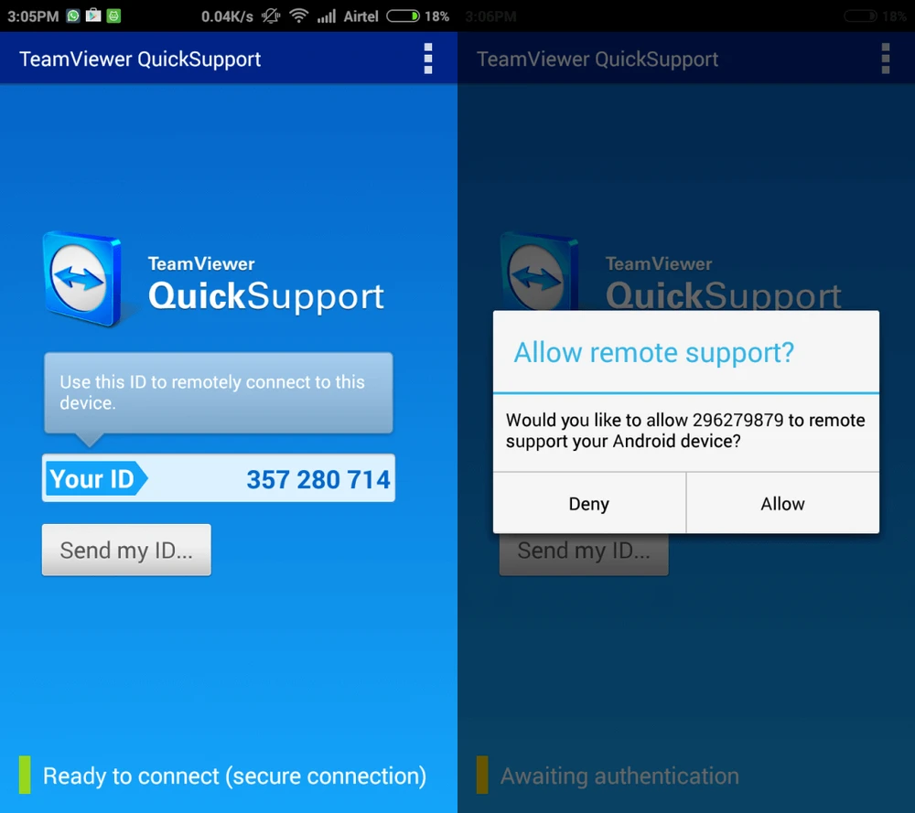Tap the Airtel carrier label

point(361,16)
